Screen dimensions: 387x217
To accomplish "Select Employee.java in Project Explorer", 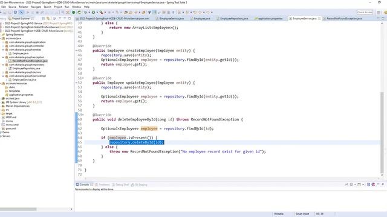I will pos(20,54).
